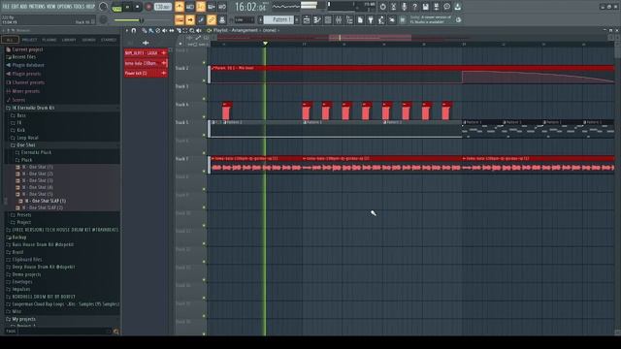Select the STARRED browser tab
Screen dimensions: 621x349
pyautogui.click(x=109, y=40)
